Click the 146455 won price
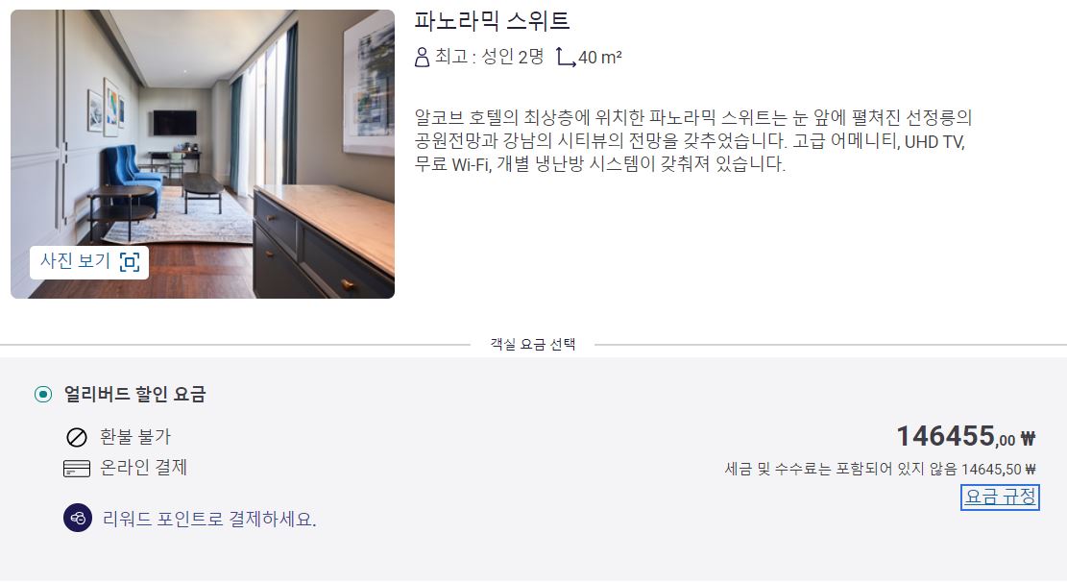The width and height of the screenshot is (1067, 582). (x=965, y=436)
